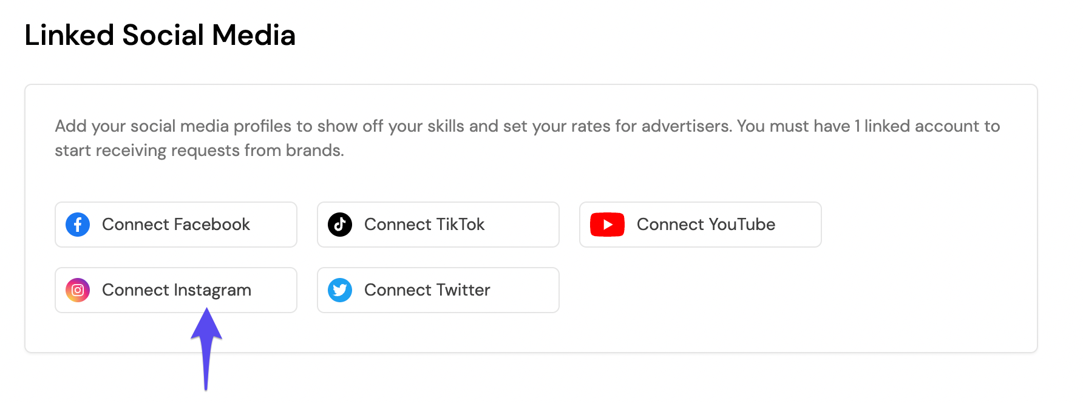Select the 'Connect TikTok' label text
This screenshot has width=1083, height=403.
click(x=424, y=225)
